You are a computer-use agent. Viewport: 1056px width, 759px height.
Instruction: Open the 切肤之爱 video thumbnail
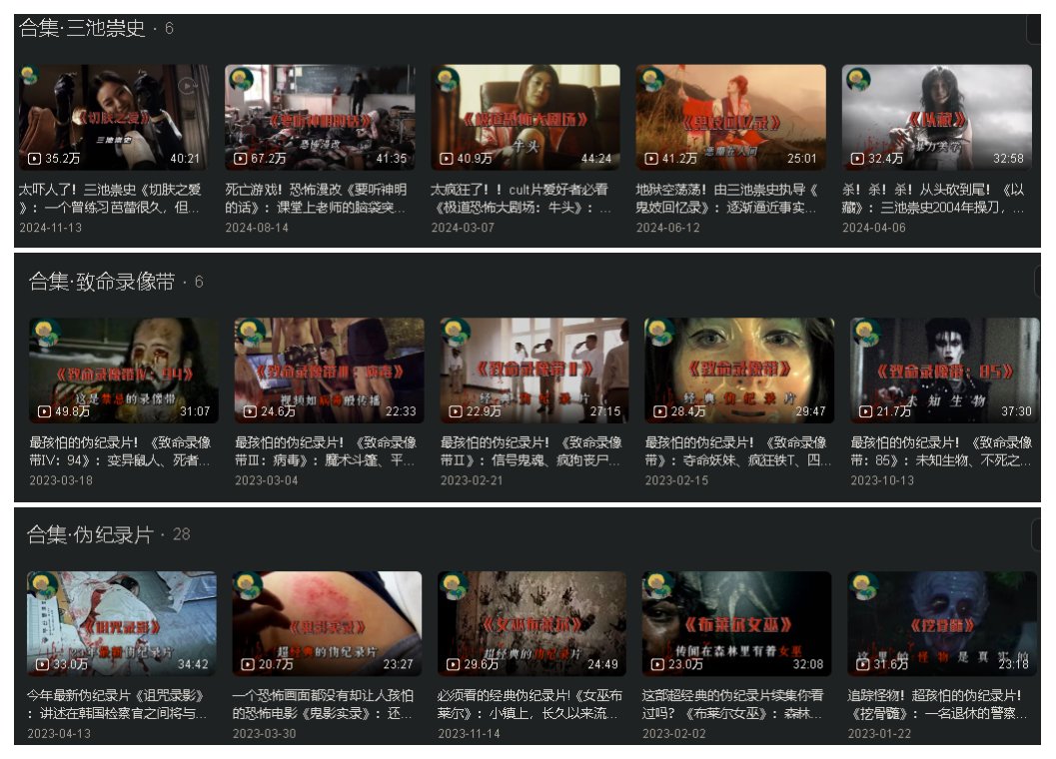(115, 117)
